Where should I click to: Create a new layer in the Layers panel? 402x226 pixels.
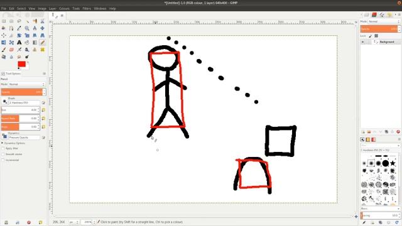click(x=363, y=132)
